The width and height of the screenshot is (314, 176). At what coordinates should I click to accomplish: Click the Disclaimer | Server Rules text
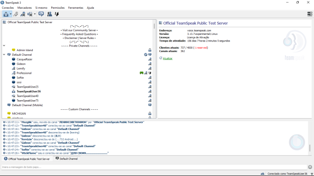tap(79, 38)
